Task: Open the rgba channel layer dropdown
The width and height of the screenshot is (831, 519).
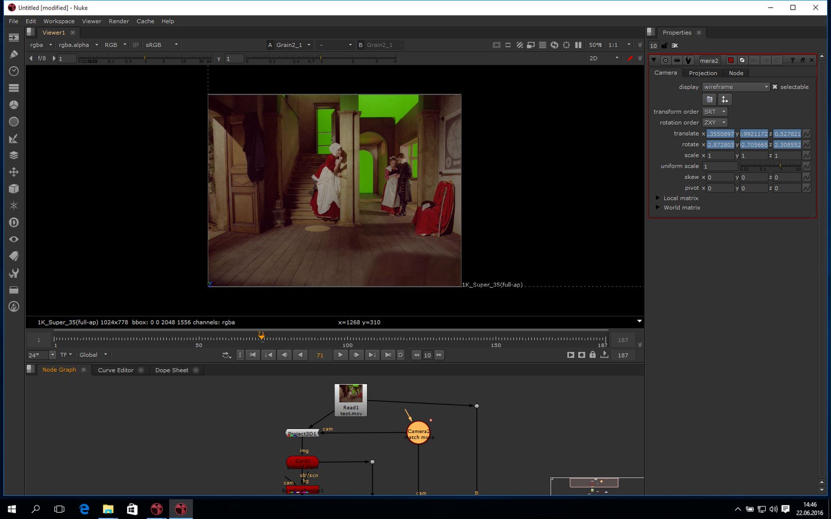Action: click(41, 45)
